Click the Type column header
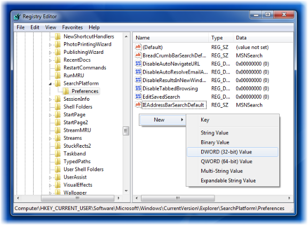 pos(221,38)
